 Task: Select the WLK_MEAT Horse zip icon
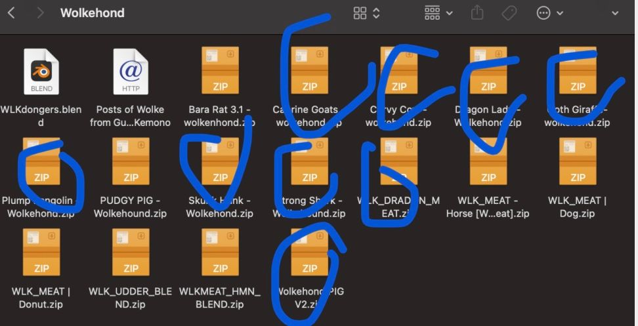(488, 161)
